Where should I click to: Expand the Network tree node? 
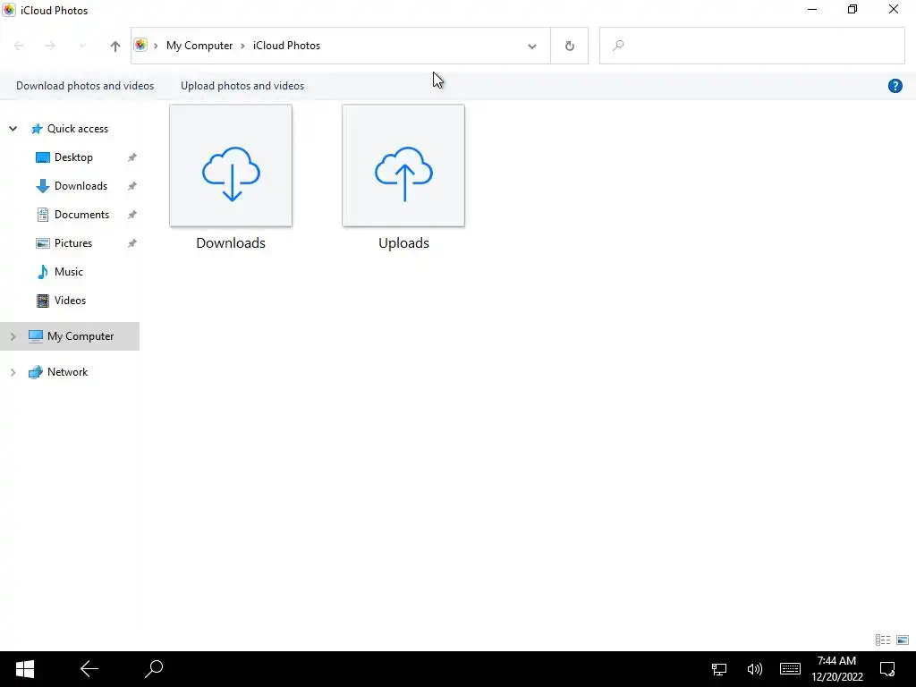[x=13, y=372]
